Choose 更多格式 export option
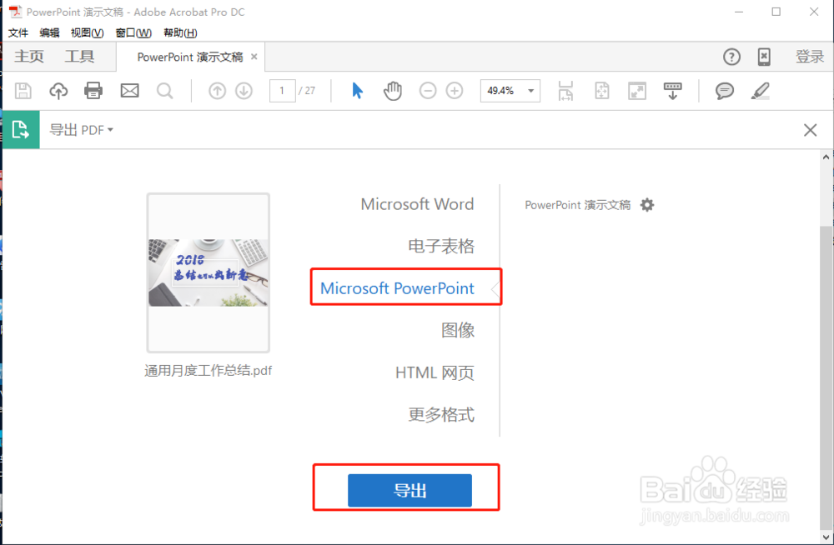834x545 pixels. [441, 415]
